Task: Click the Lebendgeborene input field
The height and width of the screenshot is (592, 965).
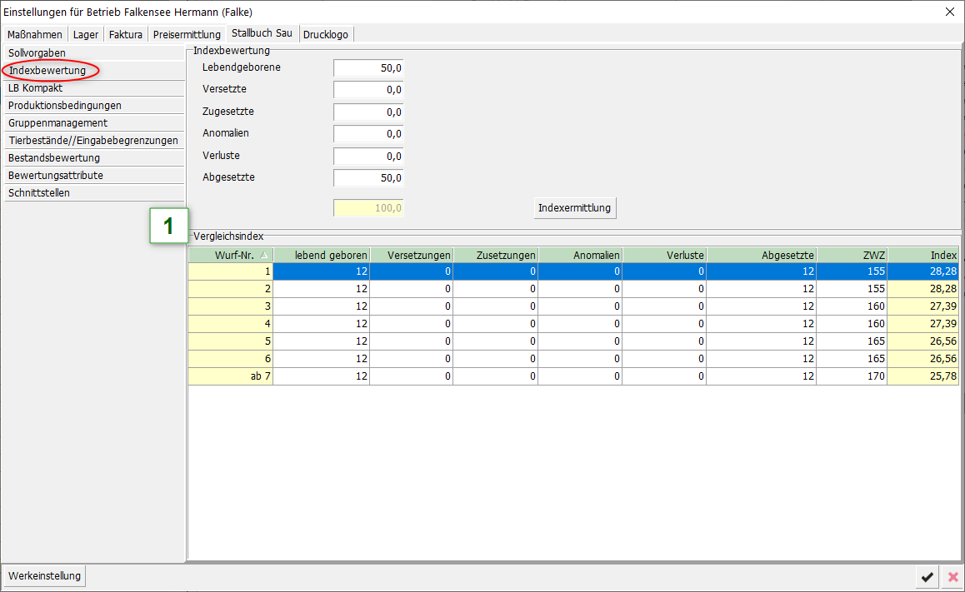Action: (x=367, y=67)
